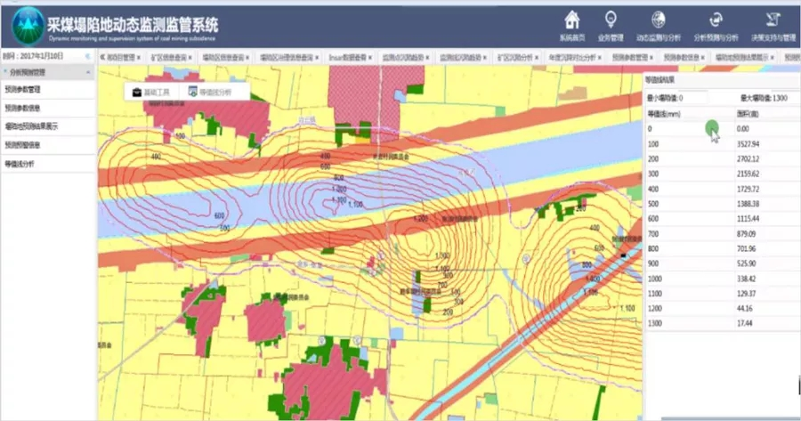Switch to the 年度沉降对比分析 tab
The width and height of the screenshot is (801, 421).
tap(570, 57)
